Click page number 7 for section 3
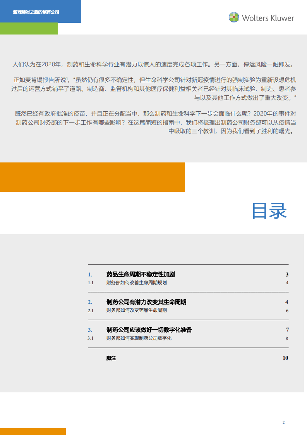307x435 pixels. 287,330
